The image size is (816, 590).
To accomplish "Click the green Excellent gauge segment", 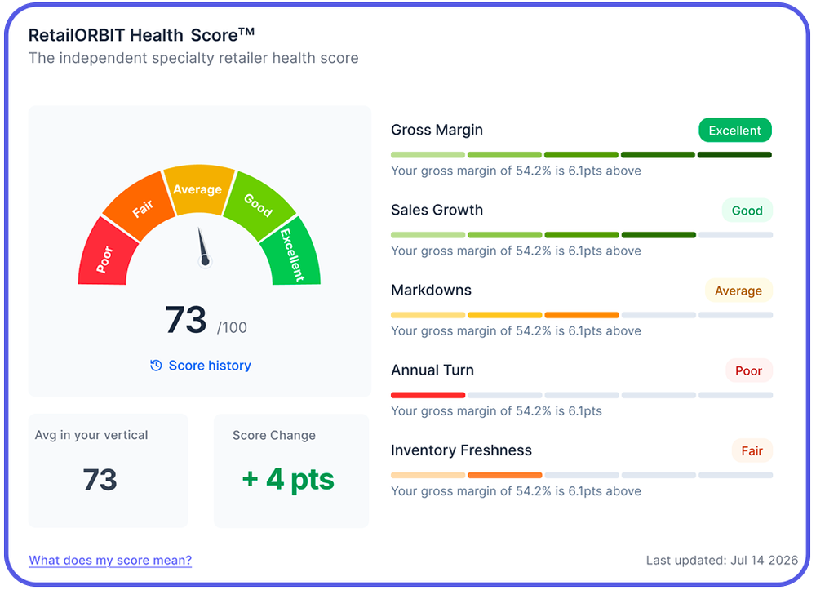I will 292,255.
